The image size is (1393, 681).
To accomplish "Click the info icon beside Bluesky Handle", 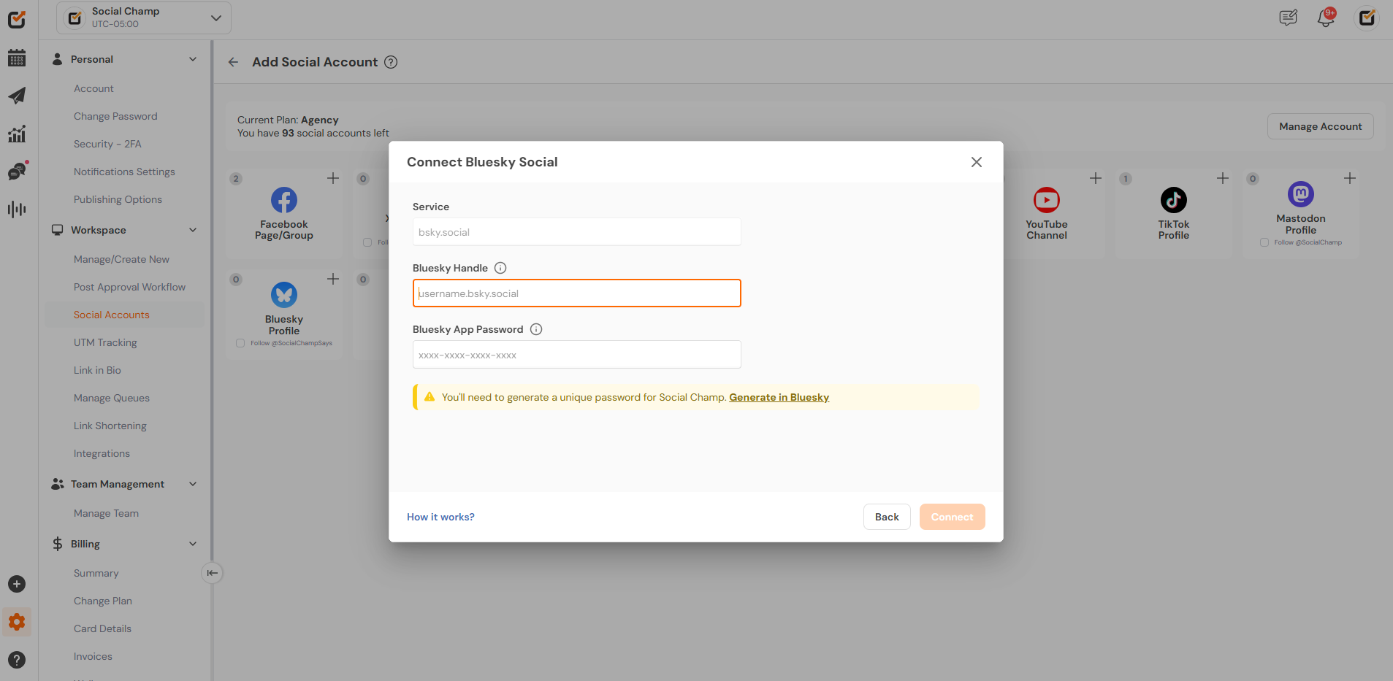I will click(x=500, y=268).
